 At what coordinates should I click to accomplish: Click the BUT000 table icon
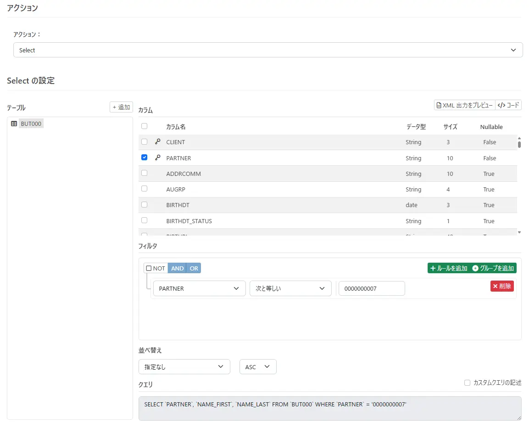(x=14, y=124)
